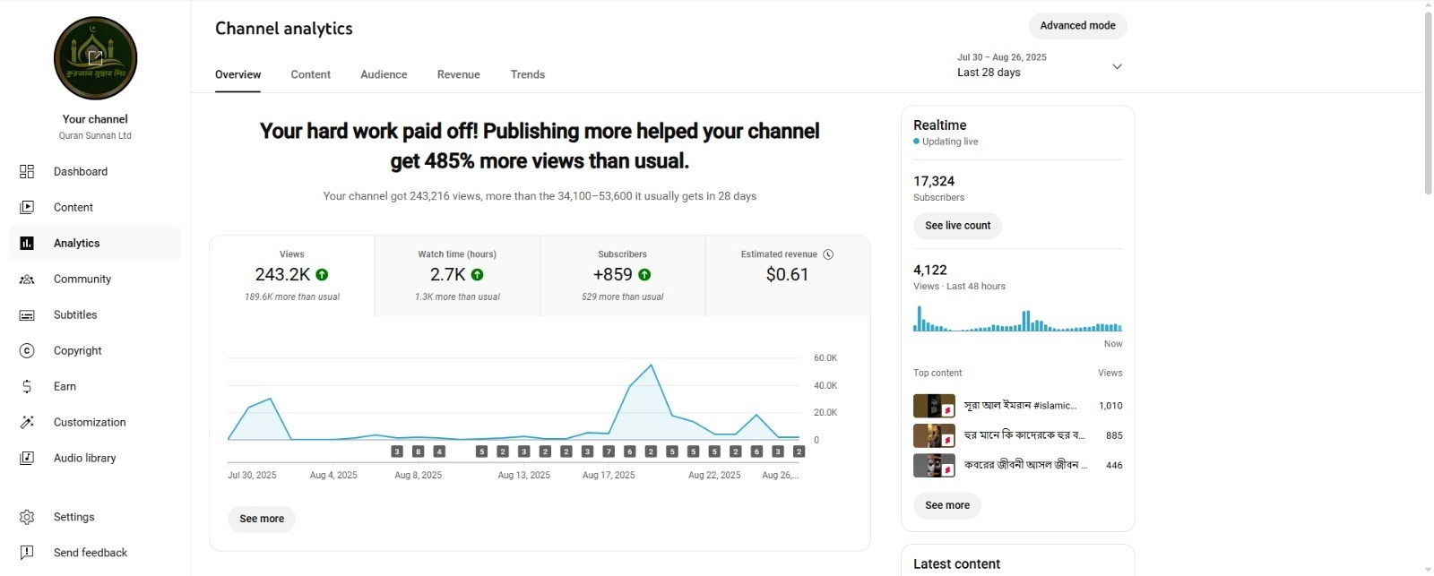Open the top content thumbnail with 1,010 views

[x=934, y=406]
